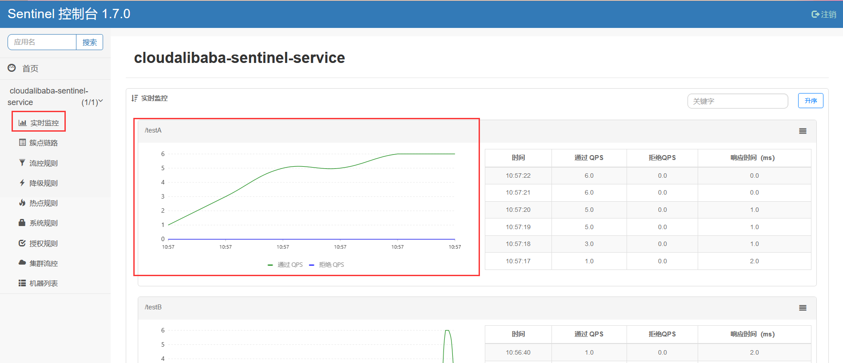Click the 搜索 button
This screenshot has height=363, width=843.
point(90,42)
